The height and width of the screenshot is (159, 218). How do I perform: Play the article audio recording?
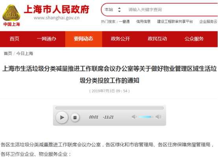(62, 117)
